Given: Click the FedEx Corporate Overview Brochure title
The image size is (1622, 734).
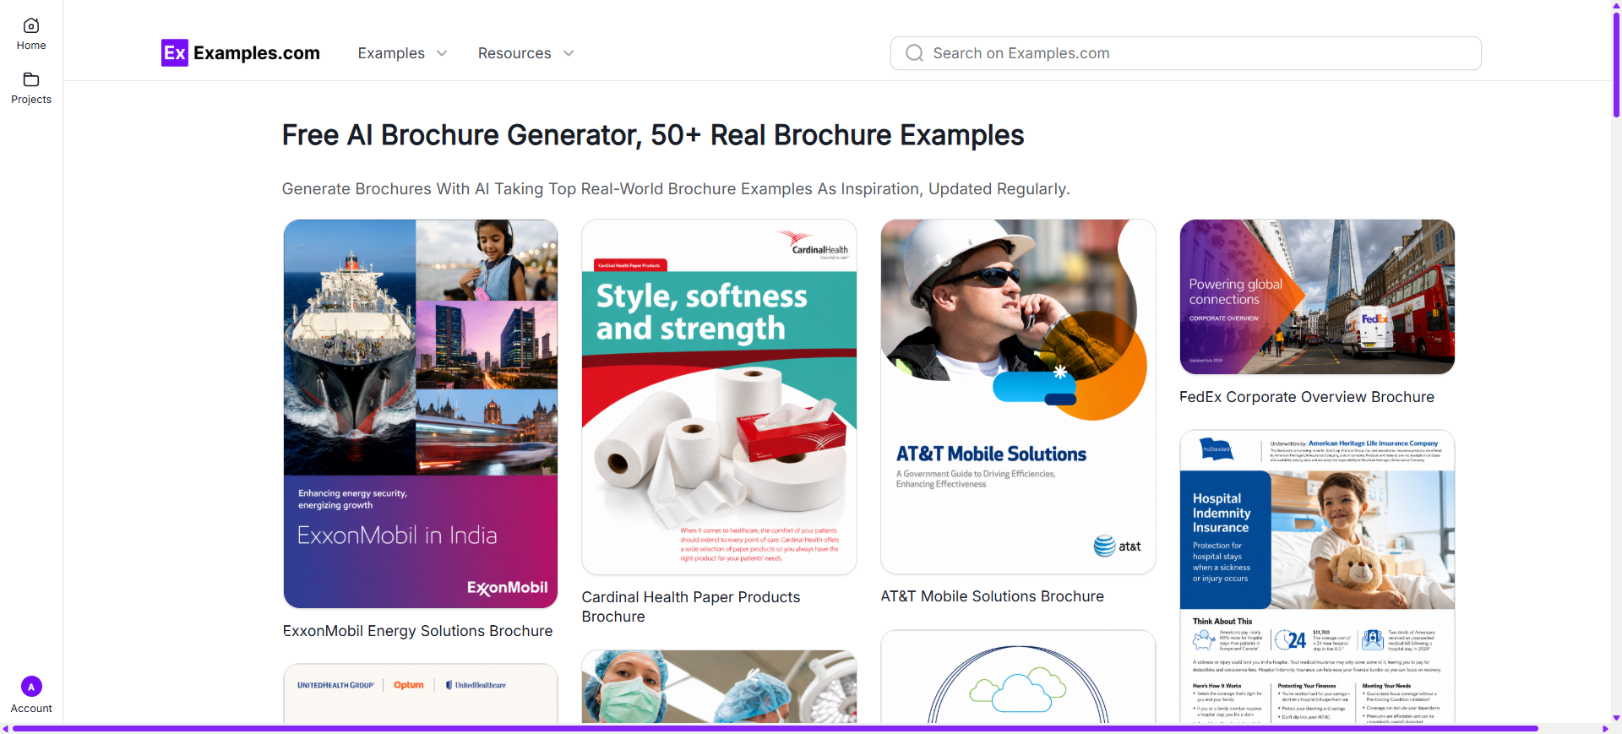Looking at the screenshot, I should (1306, 397).
